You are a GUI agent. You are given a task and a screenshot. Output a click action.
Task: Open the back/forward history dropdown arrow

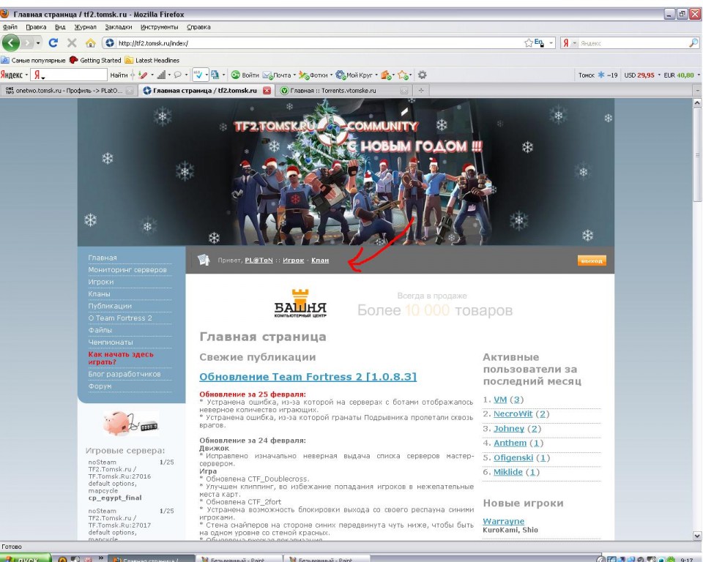click(x=38, y=43)
